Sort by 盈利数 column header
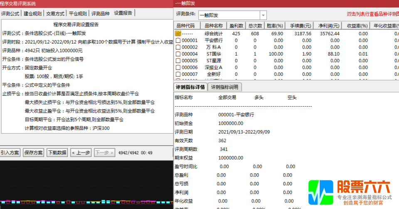399x209 pixels. [236, 26]
